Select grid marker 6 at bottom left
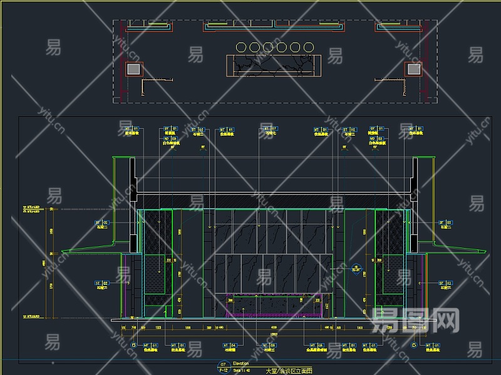 pos(133,344)
